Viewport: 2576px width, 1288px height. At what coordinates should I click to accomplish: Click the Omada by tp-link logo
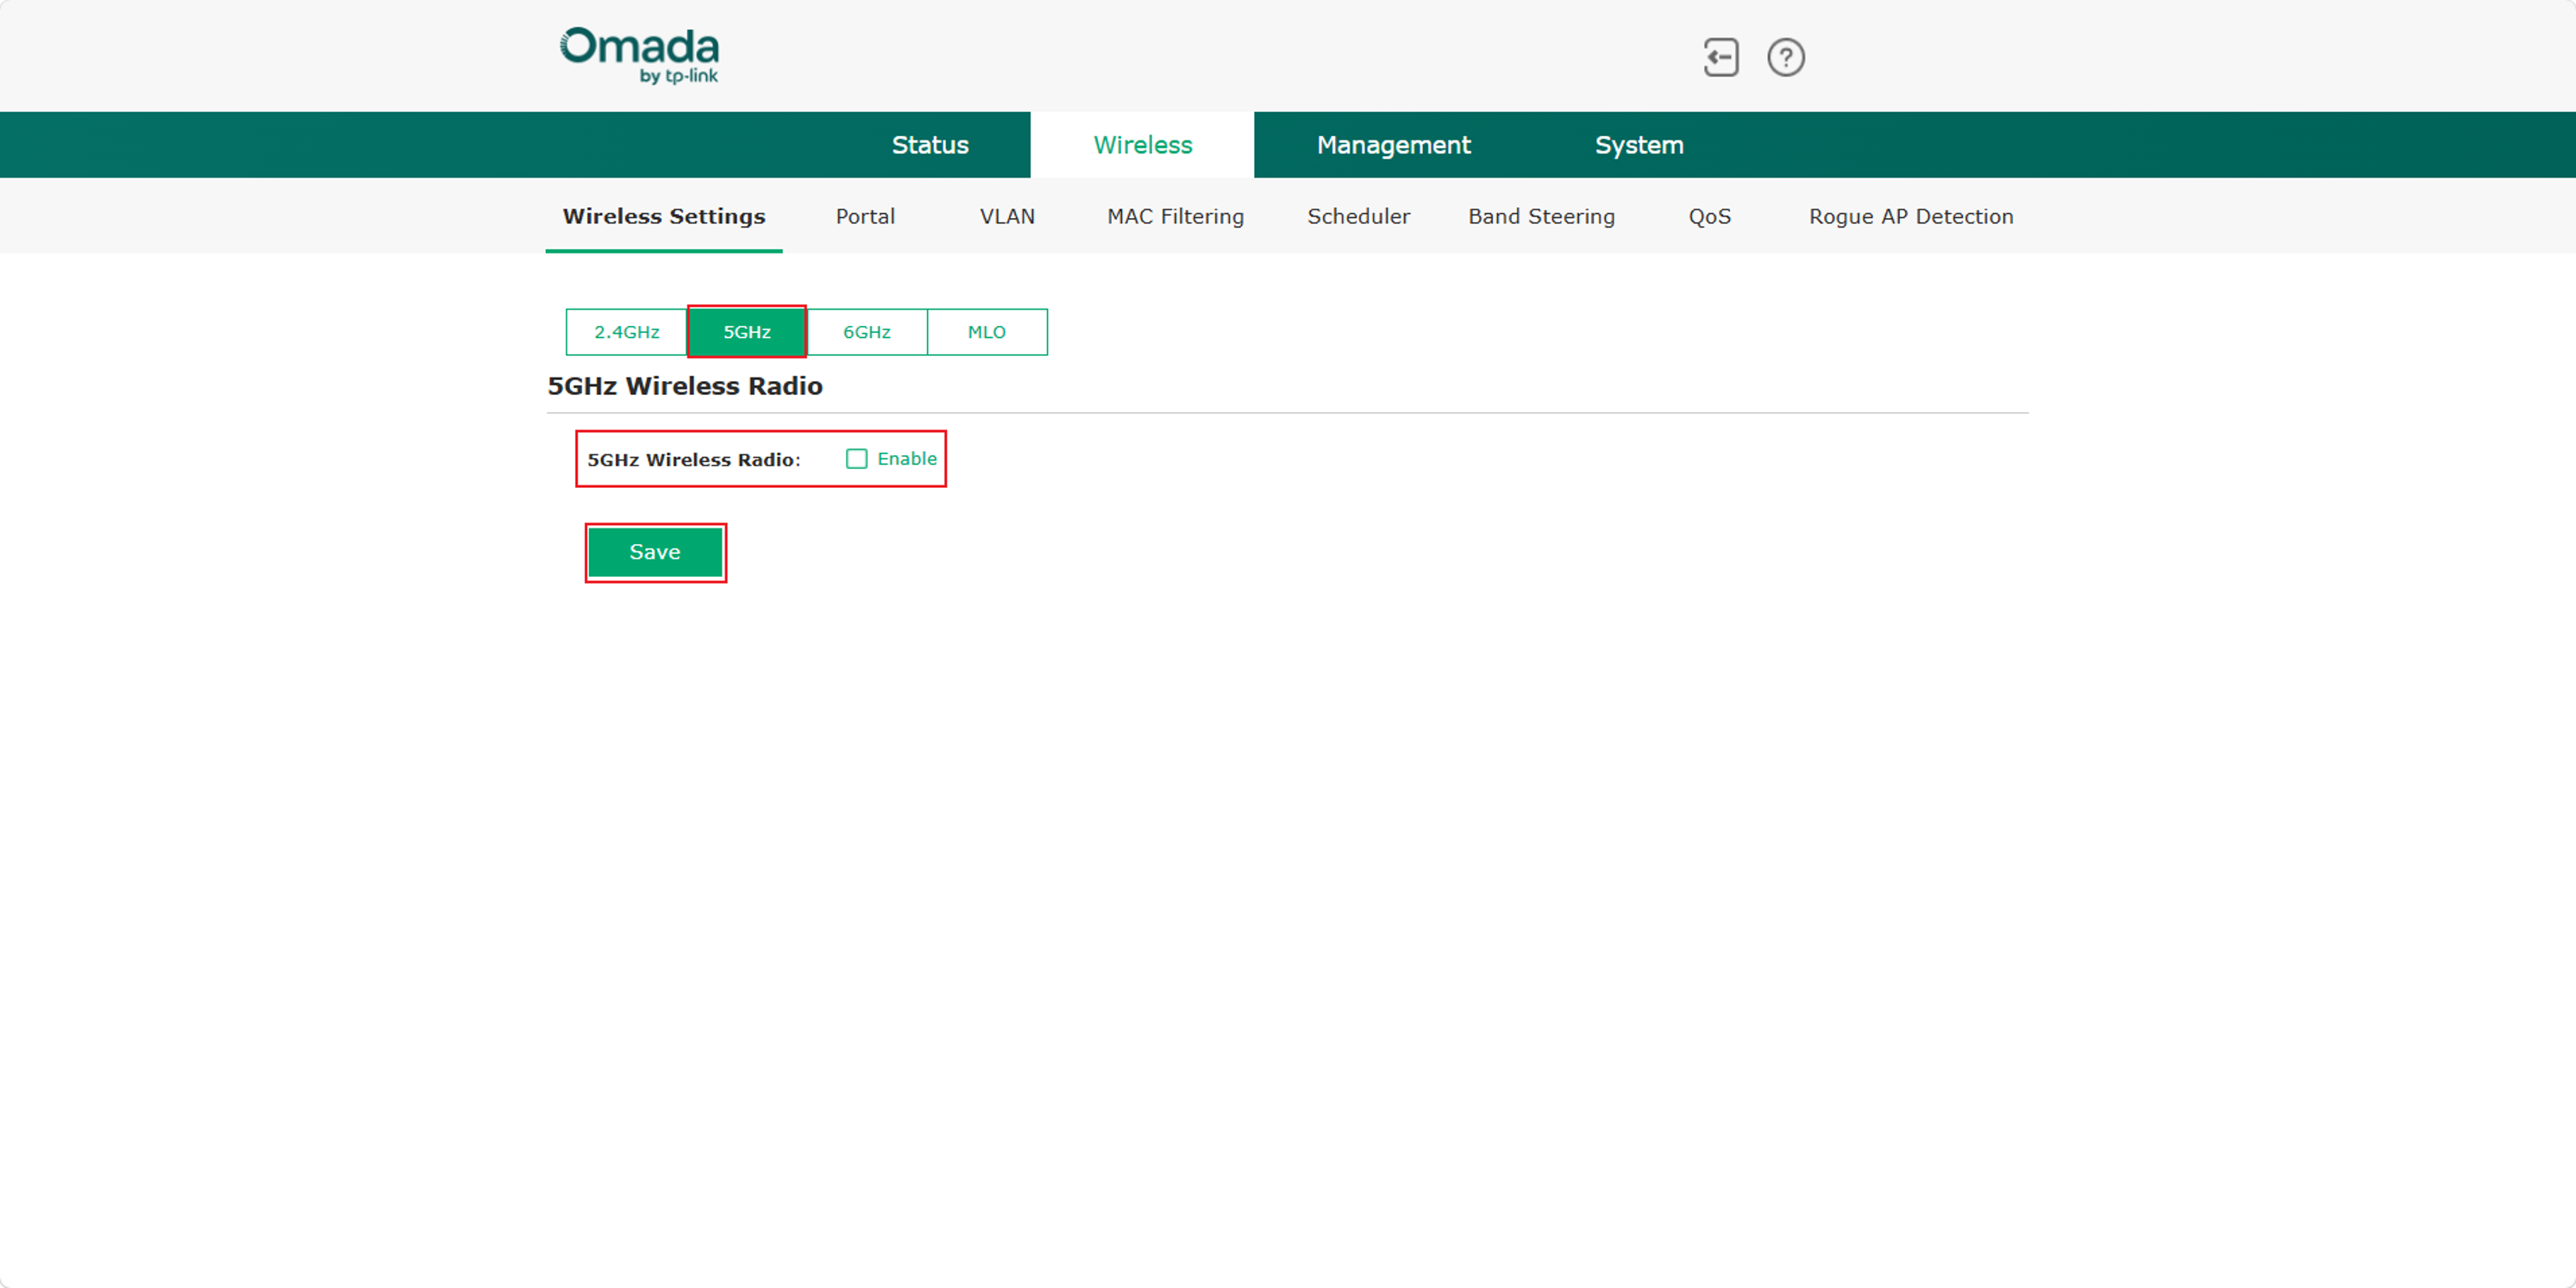click(639, 56)
